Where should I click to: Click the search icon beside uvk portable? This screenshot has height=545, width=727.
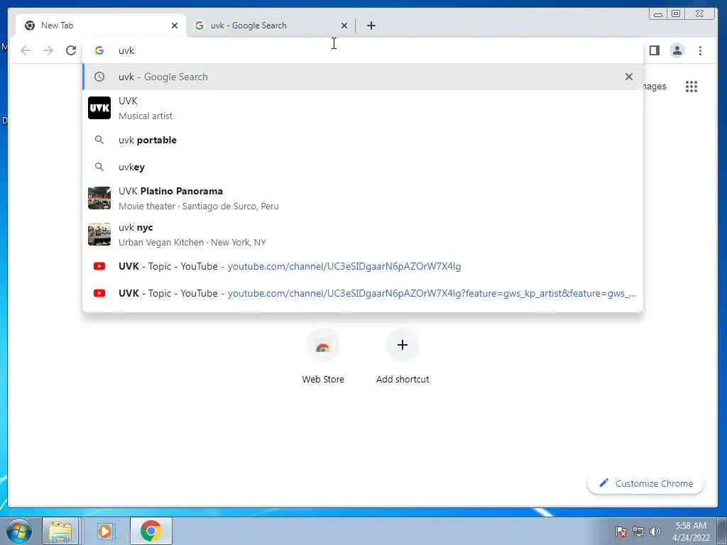click(x=99, y=140)
